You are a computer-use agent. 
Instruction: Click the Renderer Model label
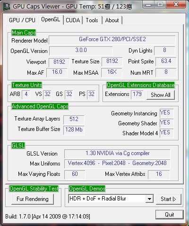[29, 41]
